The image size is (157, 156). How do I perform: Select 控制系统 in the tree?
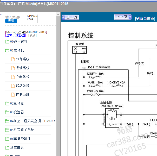pyautogui.click(x=23, y=95)
